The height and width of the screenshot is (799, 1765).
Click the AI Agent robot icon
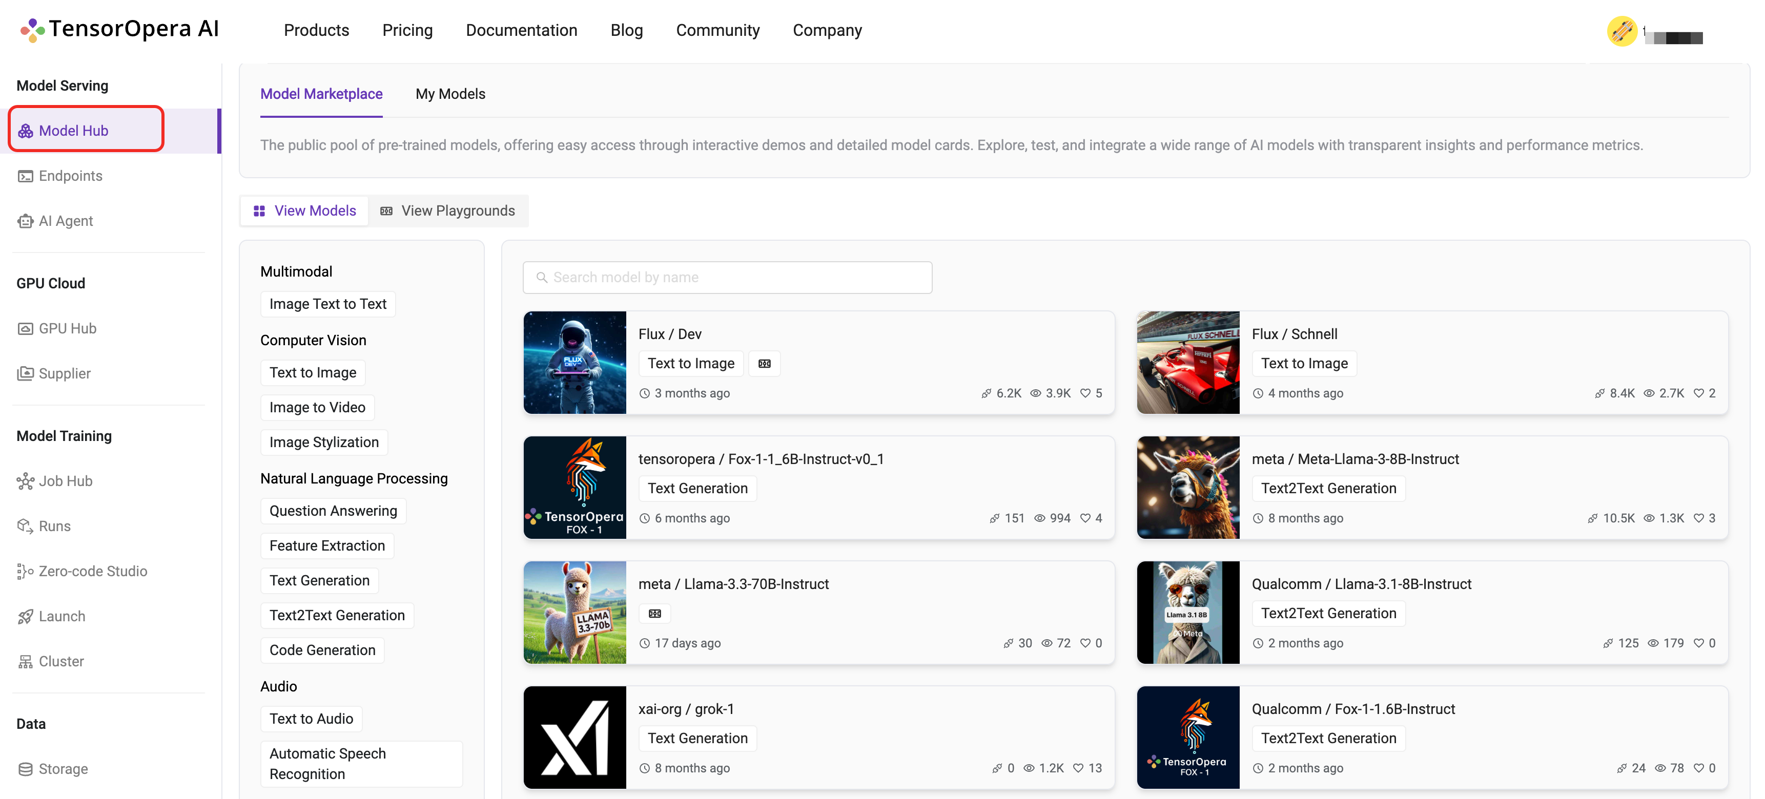(x=25, y=221)
